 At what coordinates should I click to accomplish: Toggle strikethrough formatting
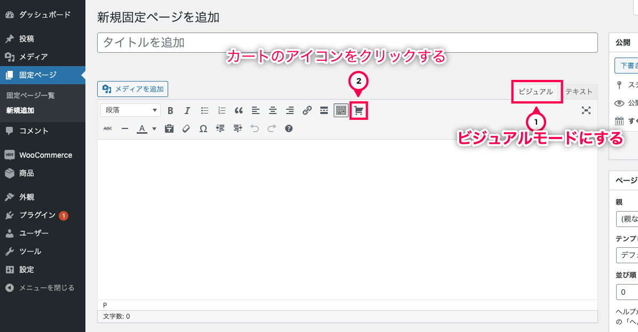pyautogui.click(x=108, y=128)
